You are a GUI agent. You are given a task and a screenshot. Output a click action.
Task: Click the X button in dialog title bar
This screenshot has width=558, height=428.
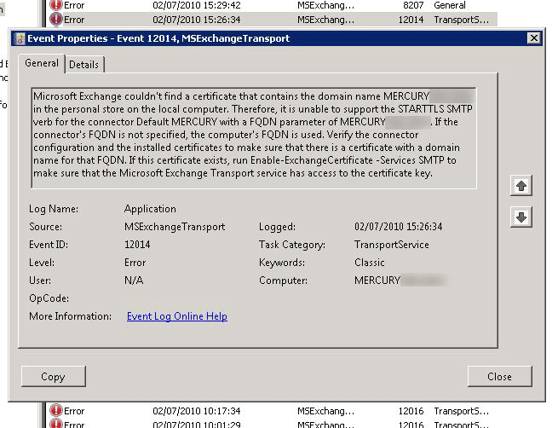click(x=534, y=38)
